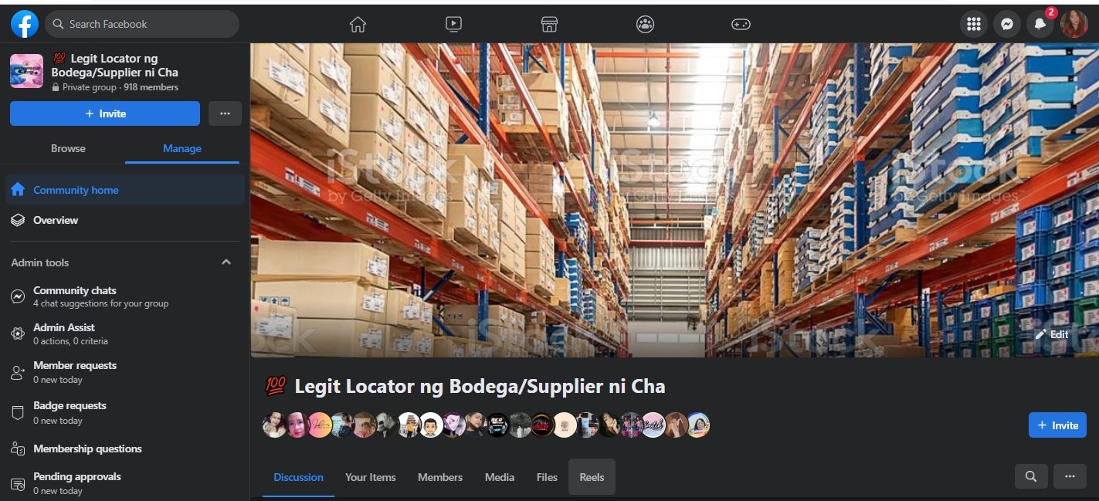Open the nine-dot Menu grid icon

[974, 24]
